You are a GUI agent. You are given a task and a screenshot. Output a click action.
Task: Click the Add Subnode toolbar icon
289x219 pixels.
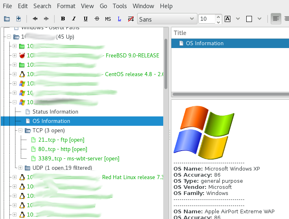[18, 19]
